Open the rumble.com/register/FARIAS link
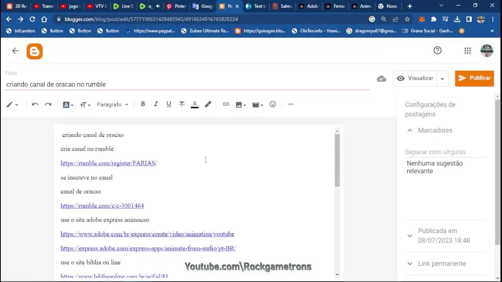Screen dimensions: 502x282 [109, 163]
